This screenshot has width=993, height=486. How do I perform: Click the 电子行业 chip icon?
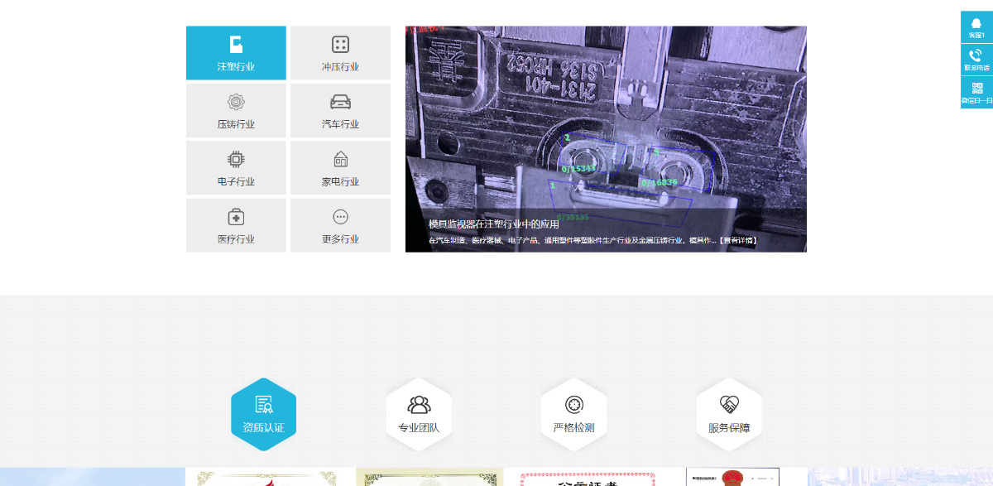click(236, 159)
